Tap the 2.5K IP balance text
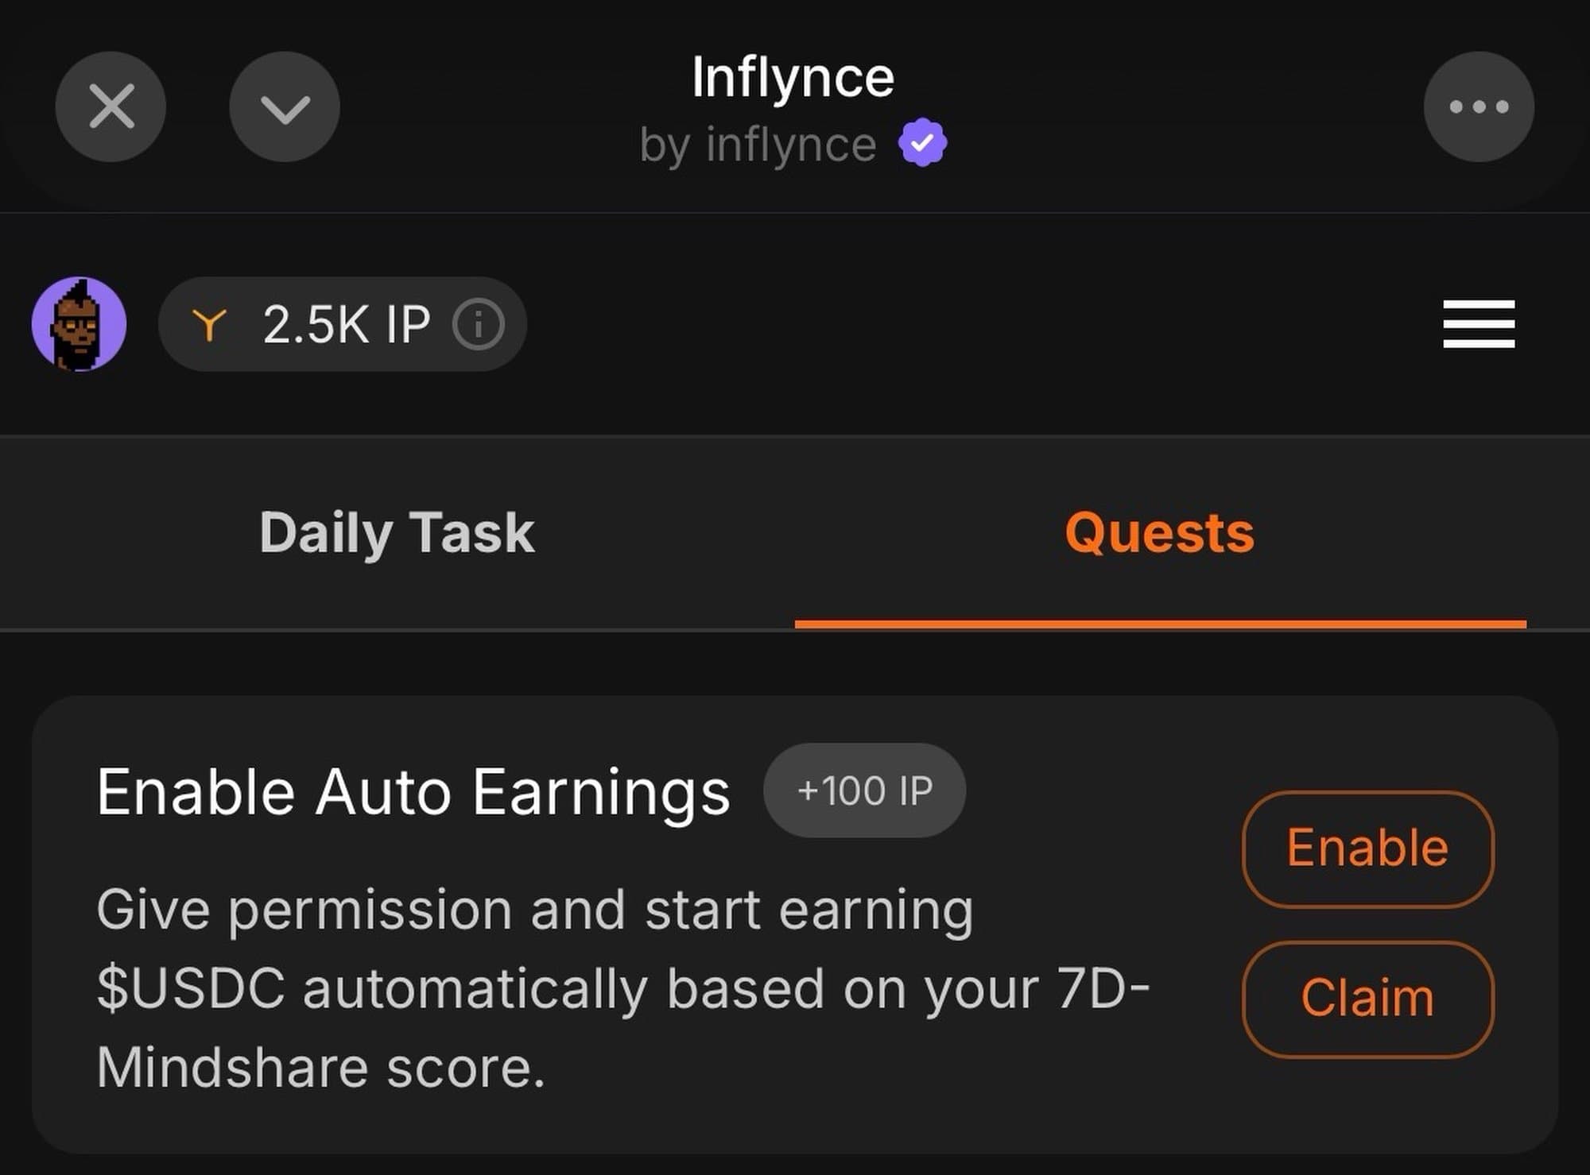Image resolution: width=1590 pixels, height=1175 pixels. coord(346,324)
